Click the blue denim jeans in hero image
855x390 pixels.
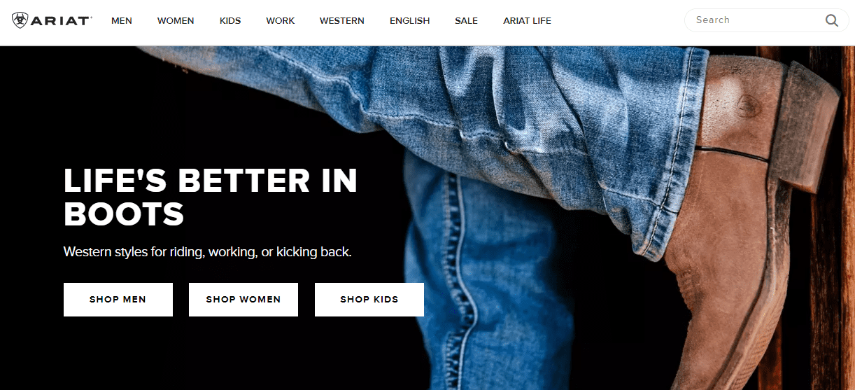pos(490,175)
